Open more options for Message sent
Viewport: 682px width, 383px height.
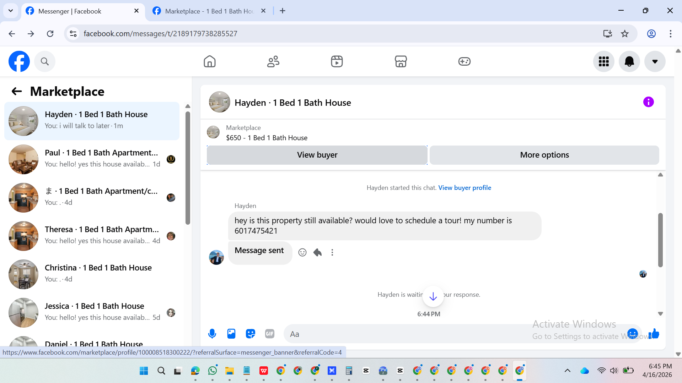click(332, 252)
